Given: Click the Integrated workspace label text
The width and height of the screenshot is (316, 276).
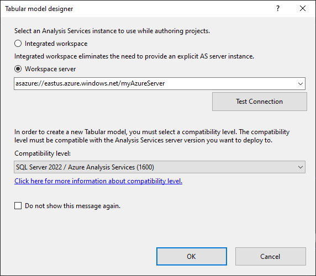Looking at the screenshot, I should click(x=56, y=44).
